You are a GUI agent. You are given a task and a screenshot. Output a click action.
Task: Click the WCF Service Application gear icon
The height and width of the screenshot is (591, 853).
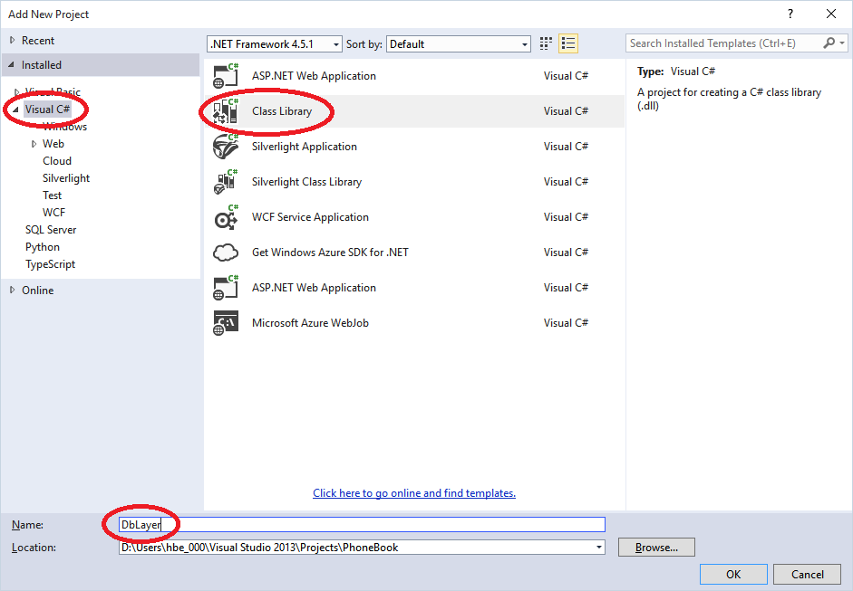point(226,217)
